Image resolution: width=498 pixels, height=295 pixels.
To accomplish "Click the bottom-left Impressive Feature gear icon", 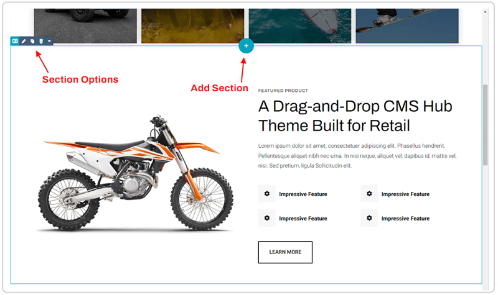I will [267, 218].
